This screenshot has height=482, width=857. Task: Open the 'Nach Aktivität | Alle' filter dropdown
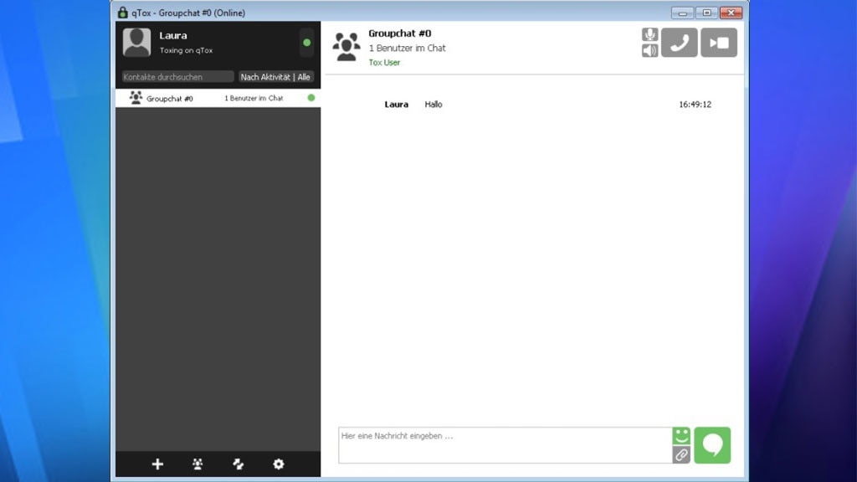pos(275,77)
